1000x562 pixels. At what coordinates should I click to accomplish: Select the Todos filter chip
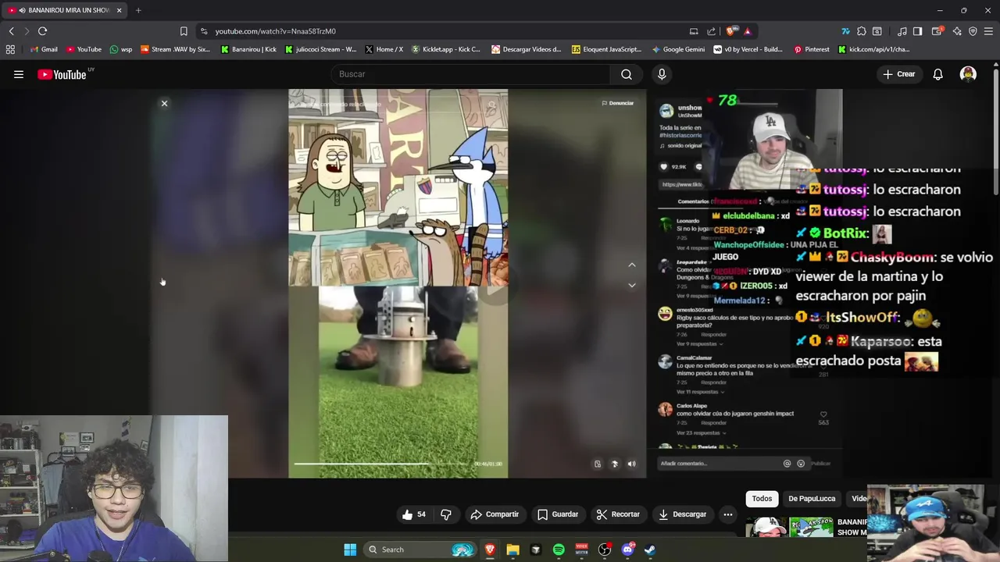[x=762, y=499]
